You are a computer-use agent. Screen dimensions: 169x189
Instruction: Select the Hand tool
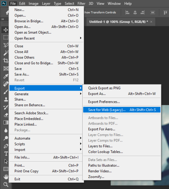6,177
